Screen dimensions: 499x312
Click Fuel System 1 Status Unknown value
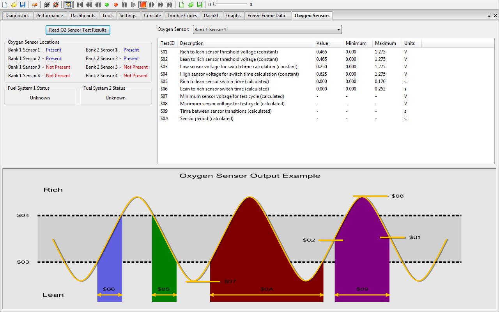click(40, 98)
